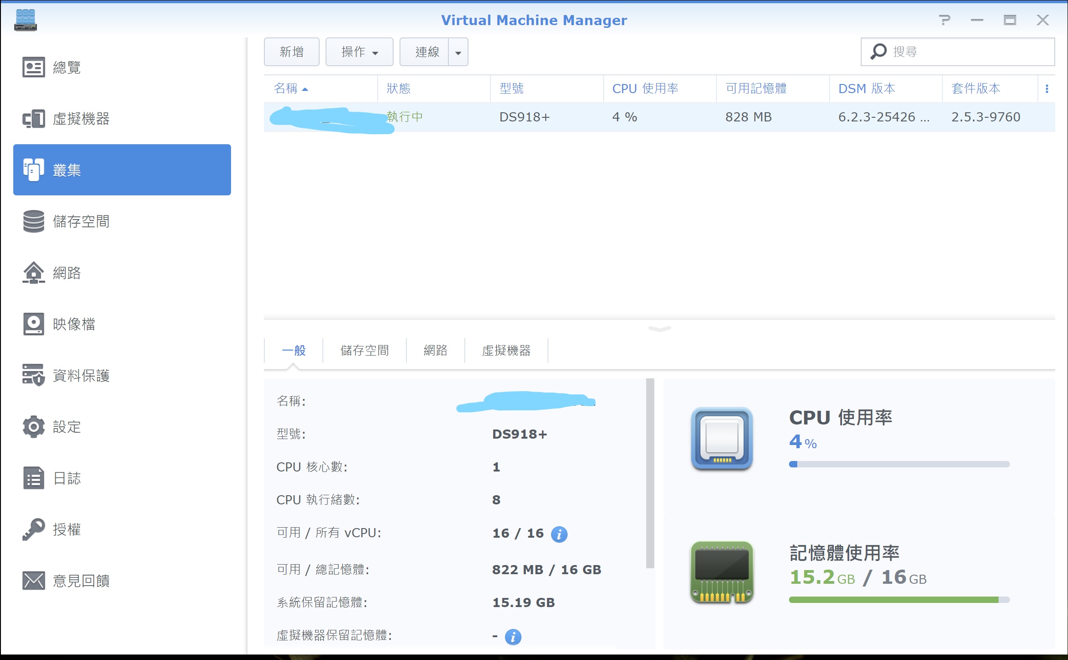Image resolution: width=1068 pixels, height=660 pixels.
Task: Open the 設定 settings gear icon
Action: [x=33, y=427]
